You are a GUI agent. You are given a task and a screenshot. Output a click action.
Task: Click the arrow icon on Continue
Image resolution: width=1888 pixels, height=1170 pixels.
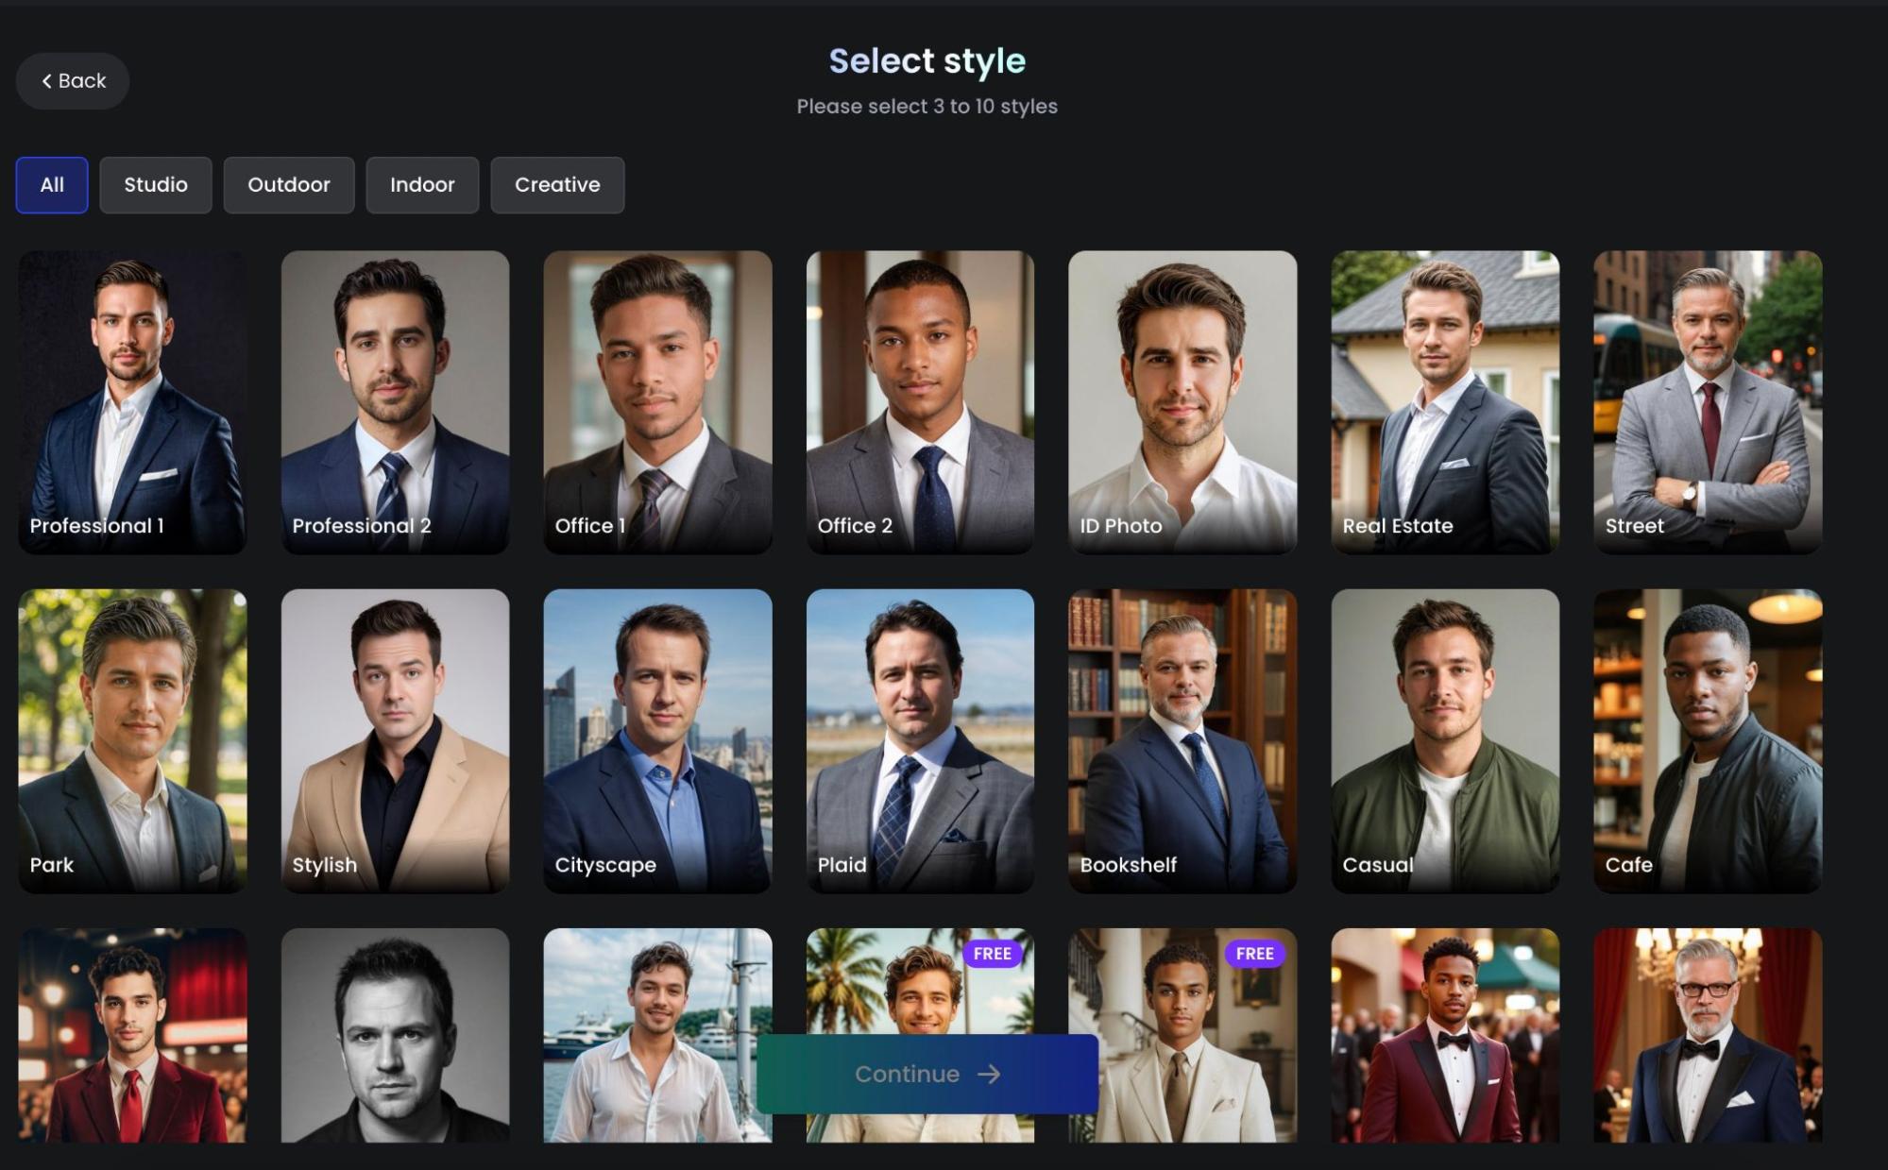tap(989, 1075)
